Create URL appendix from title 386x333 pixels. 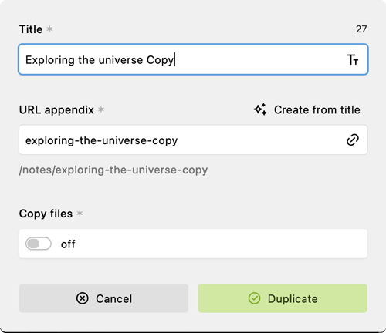[x=306, y=109]
